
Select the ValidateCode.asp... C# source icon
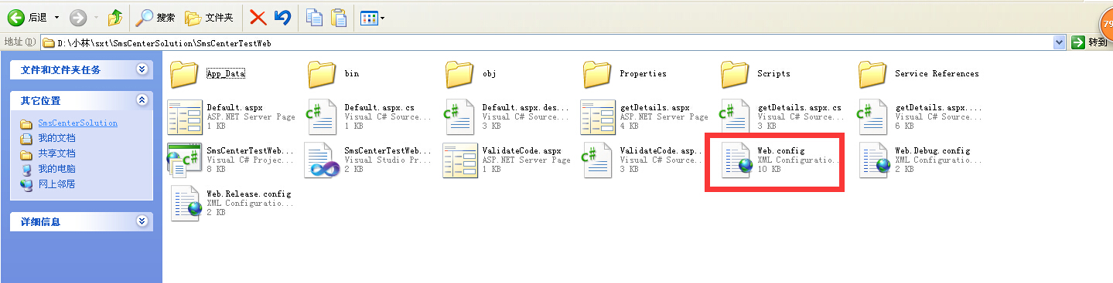[597, 160]
